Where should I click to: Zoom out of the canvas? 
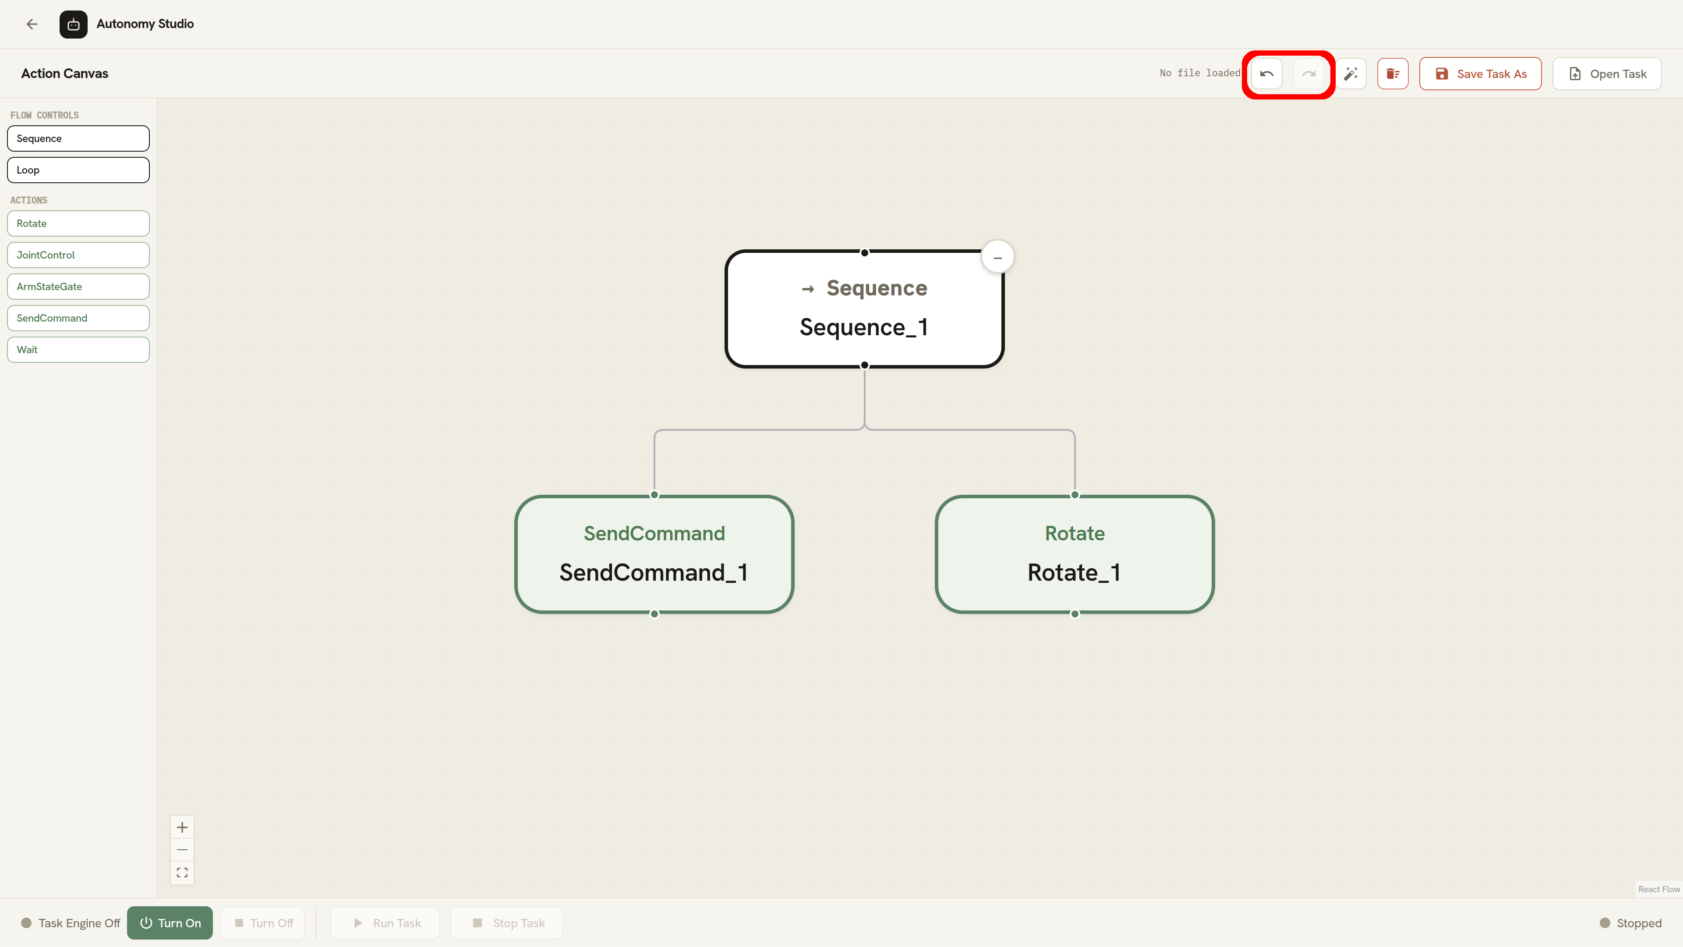tap(182, 850)
